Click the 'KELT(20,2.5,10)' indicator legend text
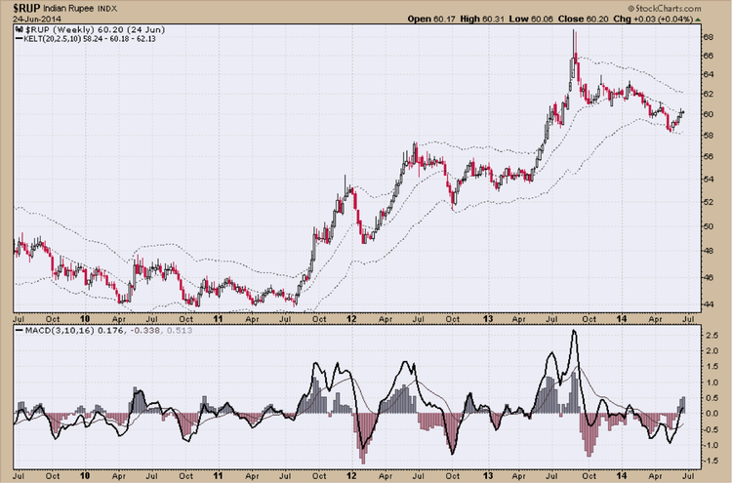 coord(53,39)
